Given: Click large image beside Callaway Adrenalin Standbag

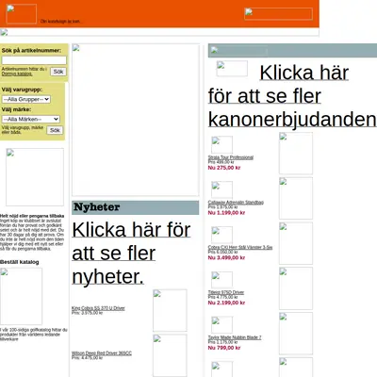Looking at the screenshot, I should pos(296,198).
